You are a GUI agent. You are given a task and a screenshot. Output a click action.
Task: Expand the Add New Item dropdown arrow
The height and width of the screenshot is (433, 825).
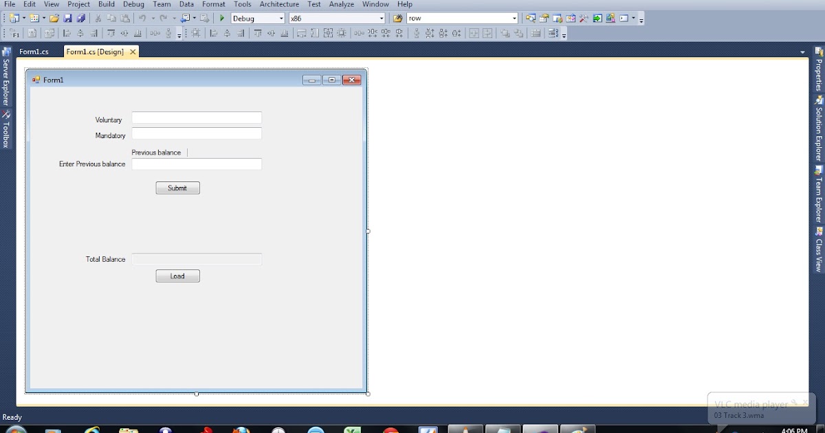click(43, 19)
